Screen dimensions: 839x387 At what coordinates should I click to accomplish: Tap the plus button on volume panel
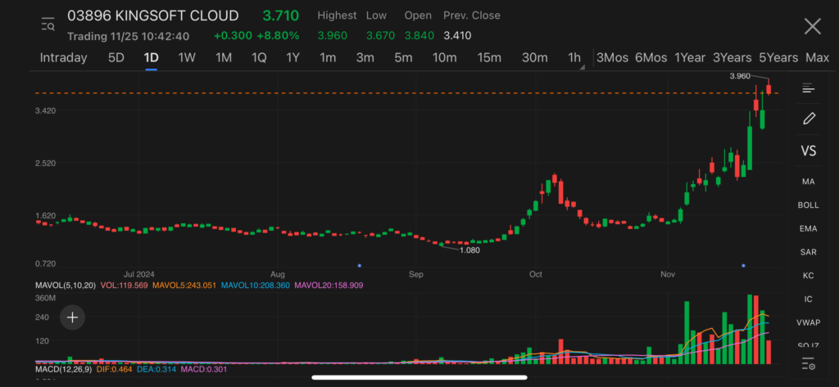click(72, 317)
